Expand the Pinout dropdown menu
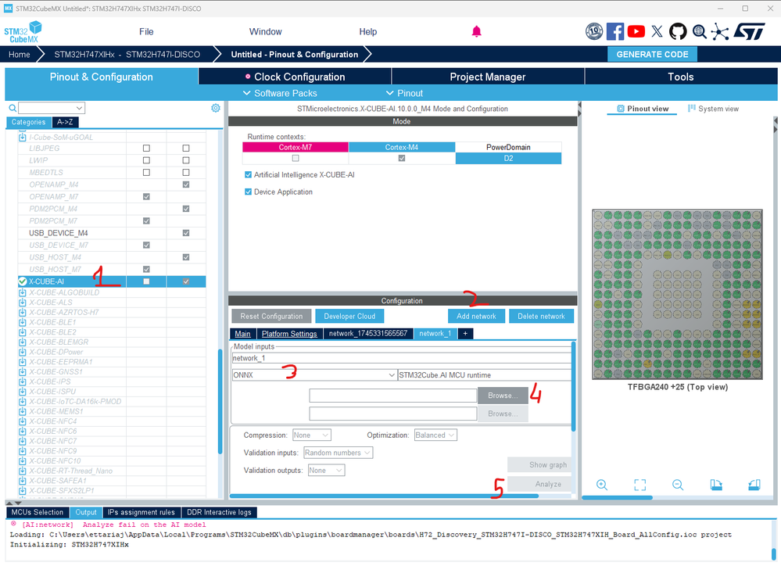Image resolution: width=781 pixels, height=566 pixels. [404, 93]
